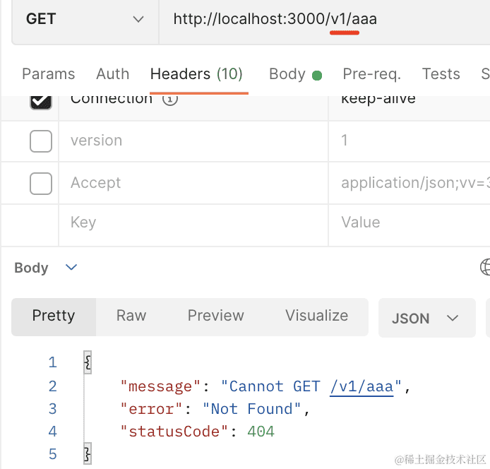Show the Preview response view

[x=215, y=316]
